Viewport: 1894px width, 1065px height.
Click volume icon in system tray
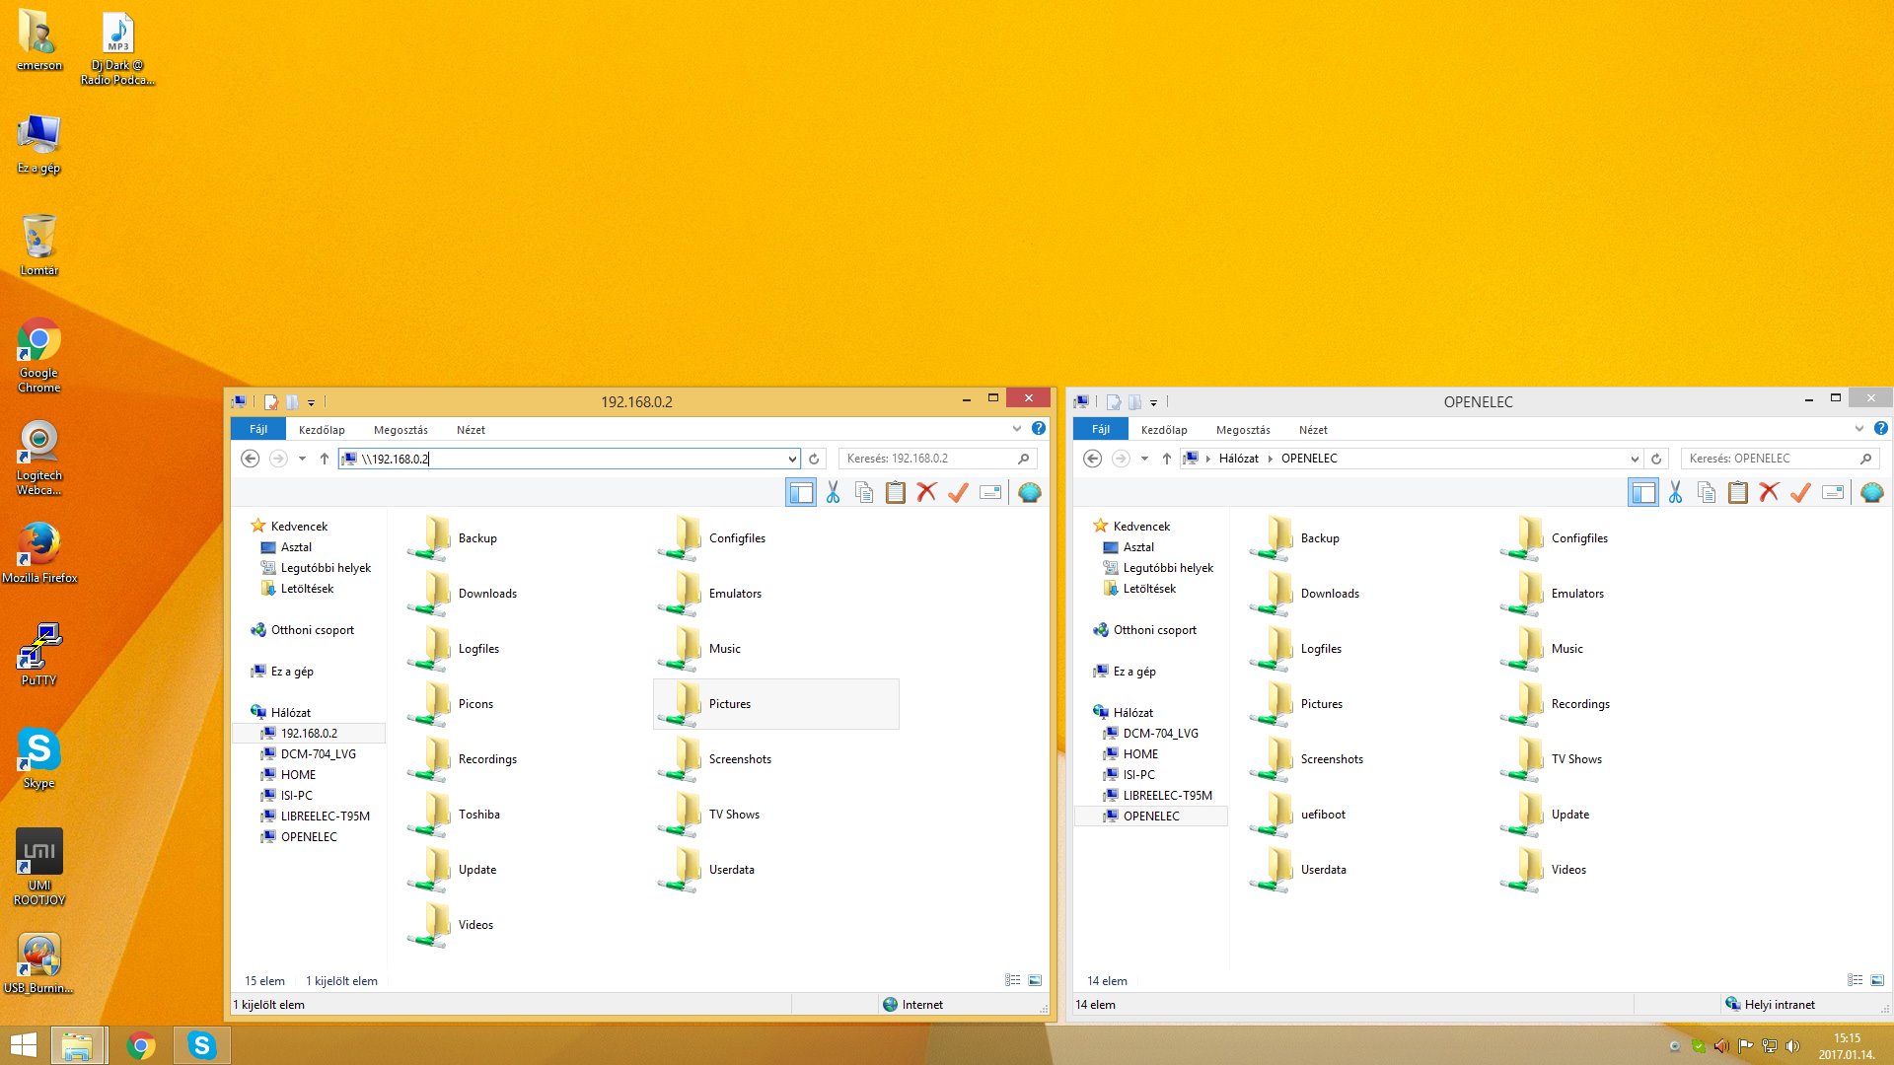(x=1792, y=1046)
